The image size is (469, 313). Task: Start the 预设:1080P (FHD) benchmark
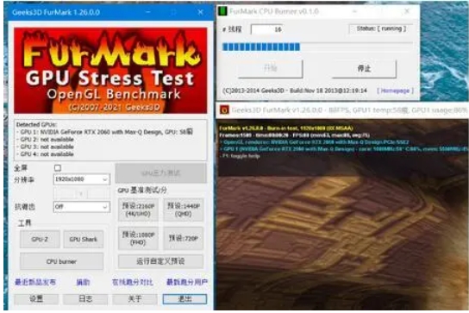pos(138,239)
